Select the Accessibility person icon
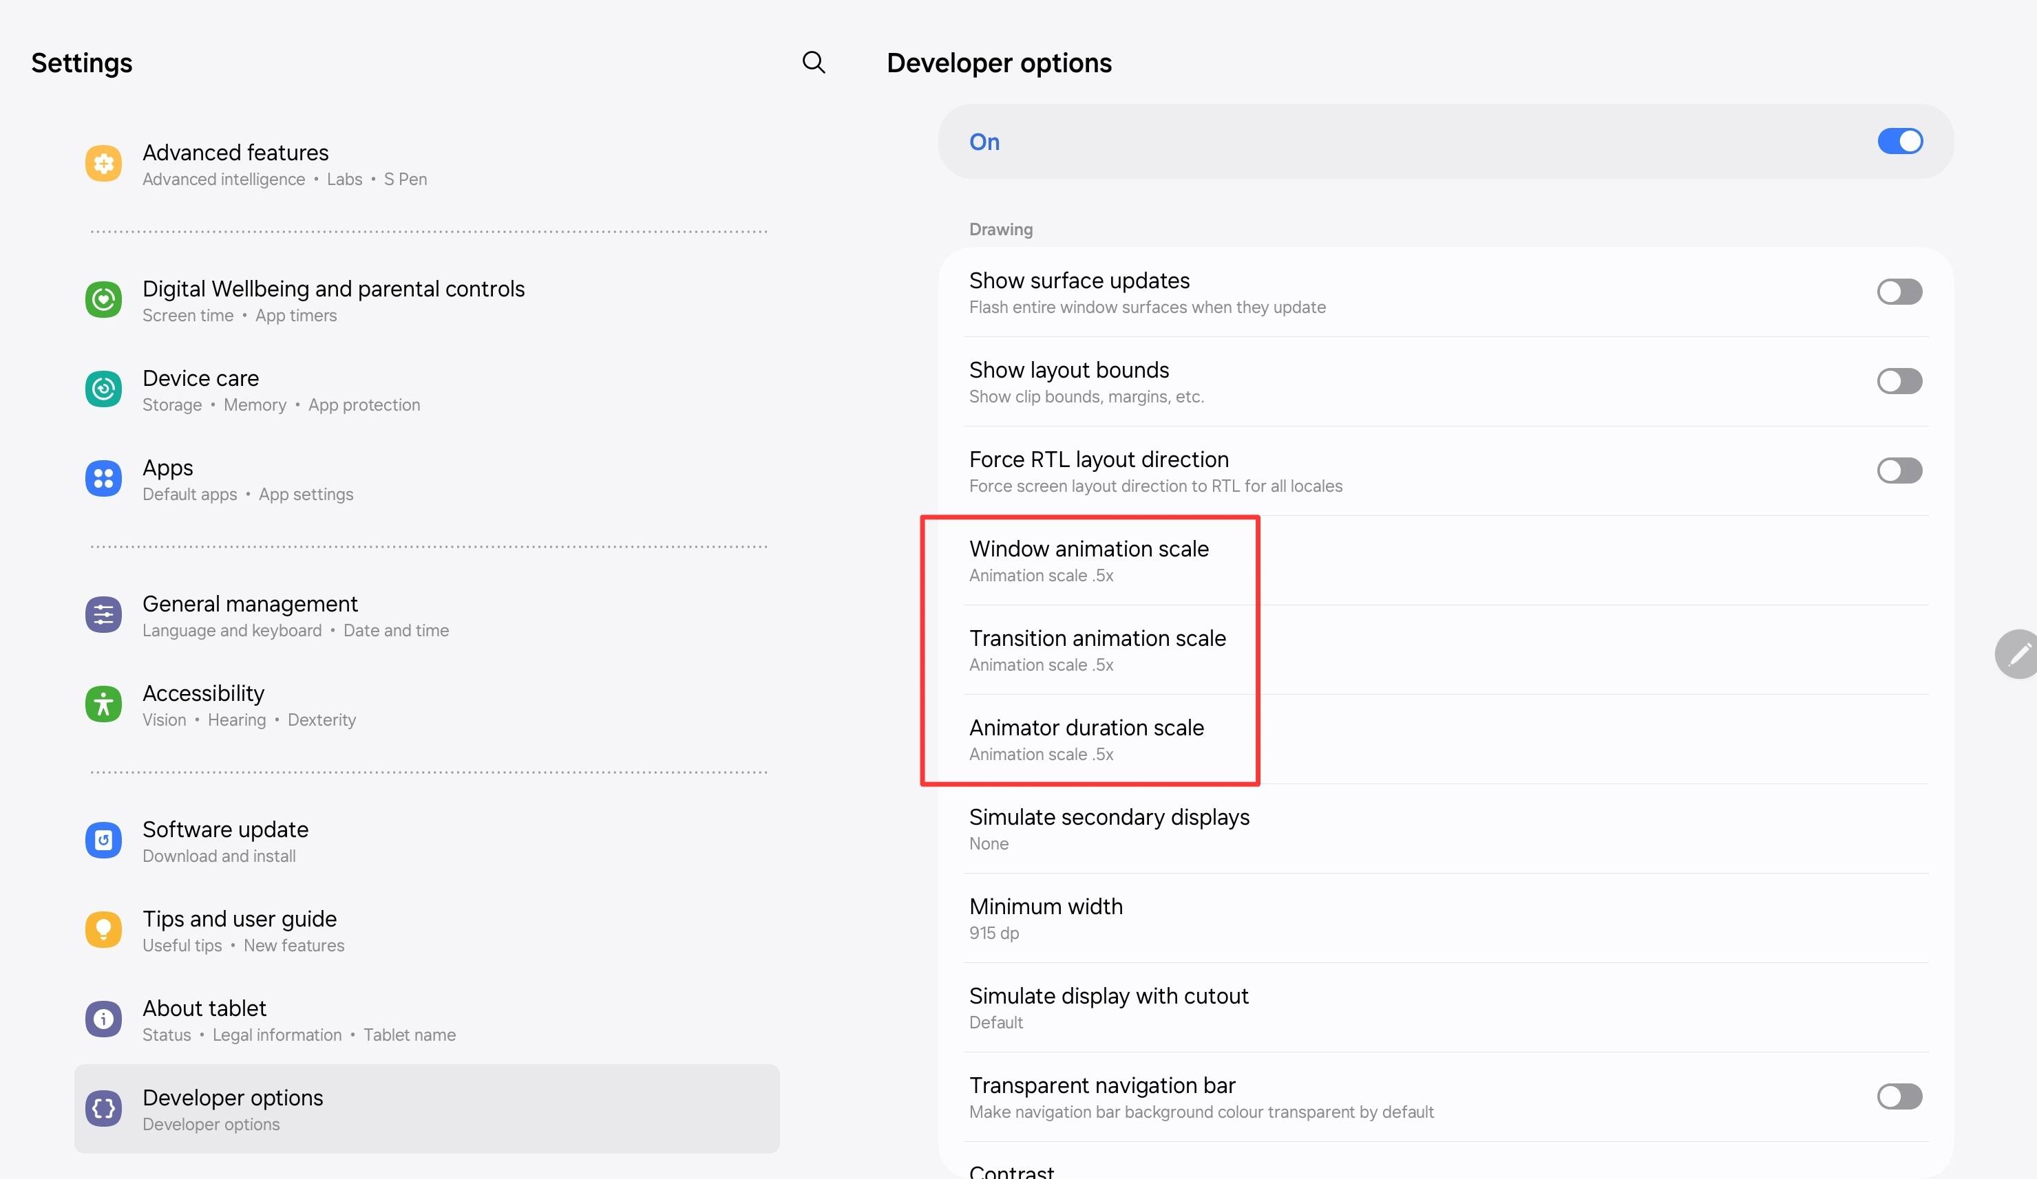This screenshot has height=1179, width=2037. tap(103, 704)
